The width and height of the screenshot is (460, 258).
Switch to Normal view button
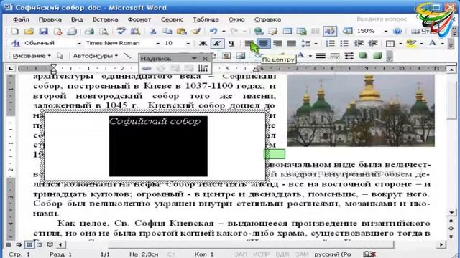pyautogui.click(x=9, y=244)
